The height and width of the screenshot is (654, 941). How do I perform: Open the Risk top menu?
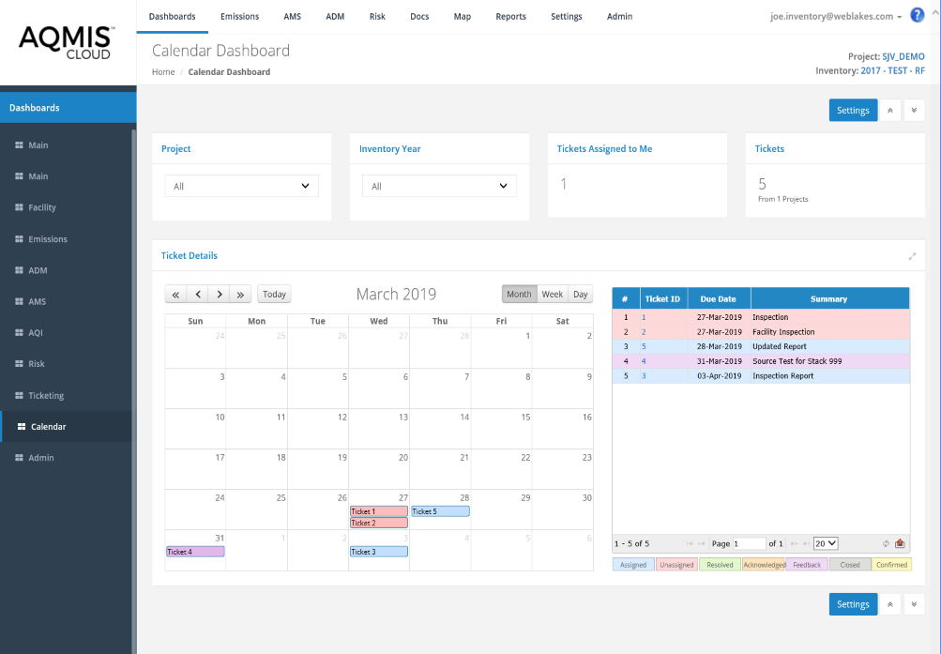(x=377, y=16)
